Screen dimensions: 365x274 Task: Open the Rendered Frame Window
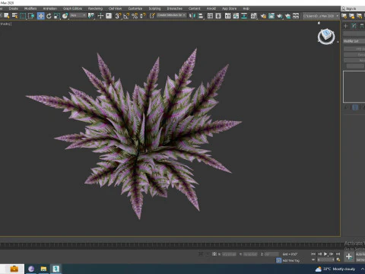click(271, 16)
